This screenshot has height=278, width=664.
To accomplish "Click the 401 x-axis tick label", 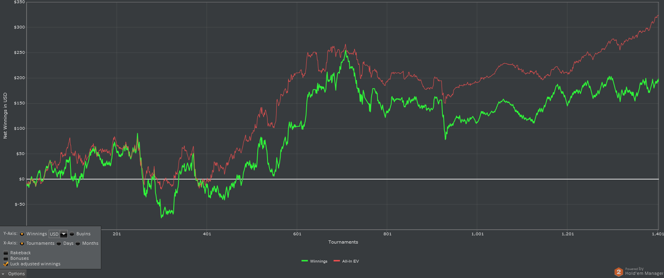I will (207, 234).
